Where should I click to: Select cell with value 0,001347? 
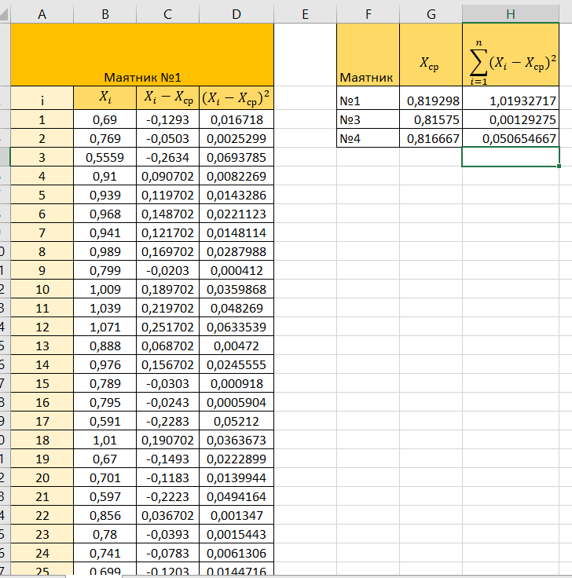(236, 515)
